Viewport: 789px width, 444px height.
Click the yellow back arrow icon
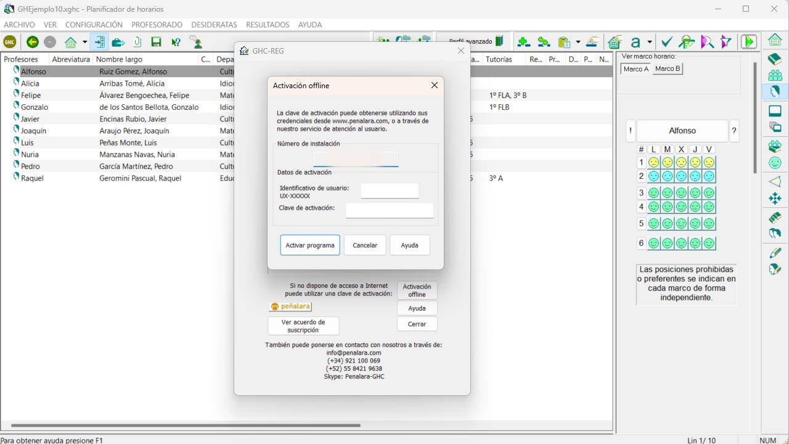(32, 42)
